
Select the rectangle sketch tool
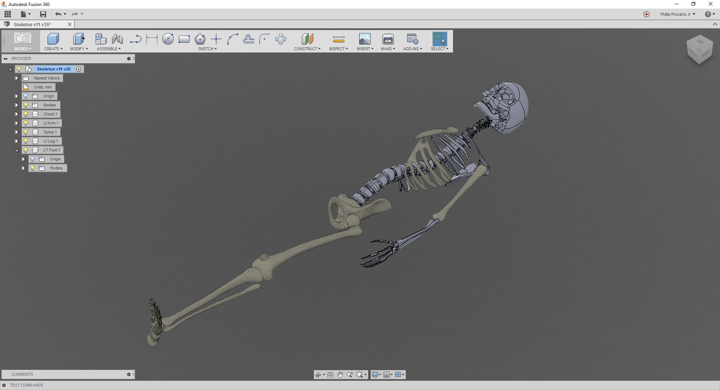[184, 39]
